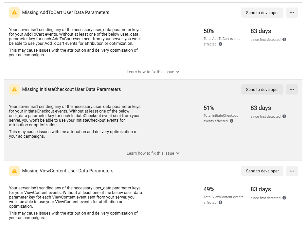307x227 pixels.
Task: Open more options menu for AddToCart issue
Action: pyautogui.click(x=292, y=12)
